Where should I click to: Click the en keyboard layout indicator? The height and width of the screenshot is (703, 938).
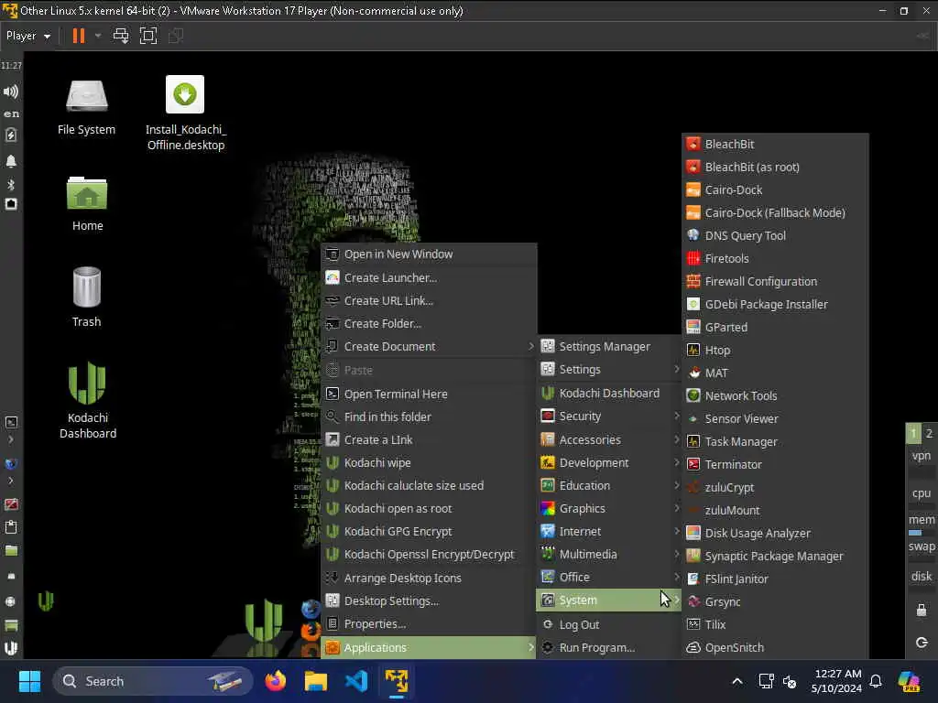(x=11, y=114)
